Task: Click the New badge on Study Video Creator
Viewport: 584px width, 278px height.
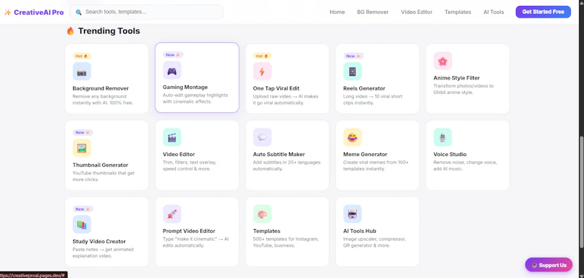Action: 82,209
